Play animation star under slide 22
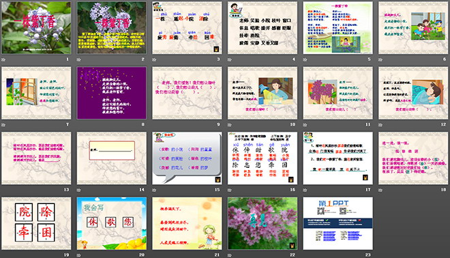This screenshot has height=258, width=450. click(230, 255)
